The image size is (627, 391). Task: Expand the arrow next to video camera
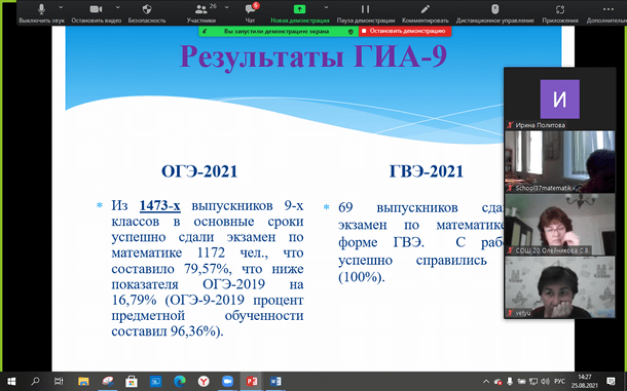pyautogui.click(x=118, y=8)
